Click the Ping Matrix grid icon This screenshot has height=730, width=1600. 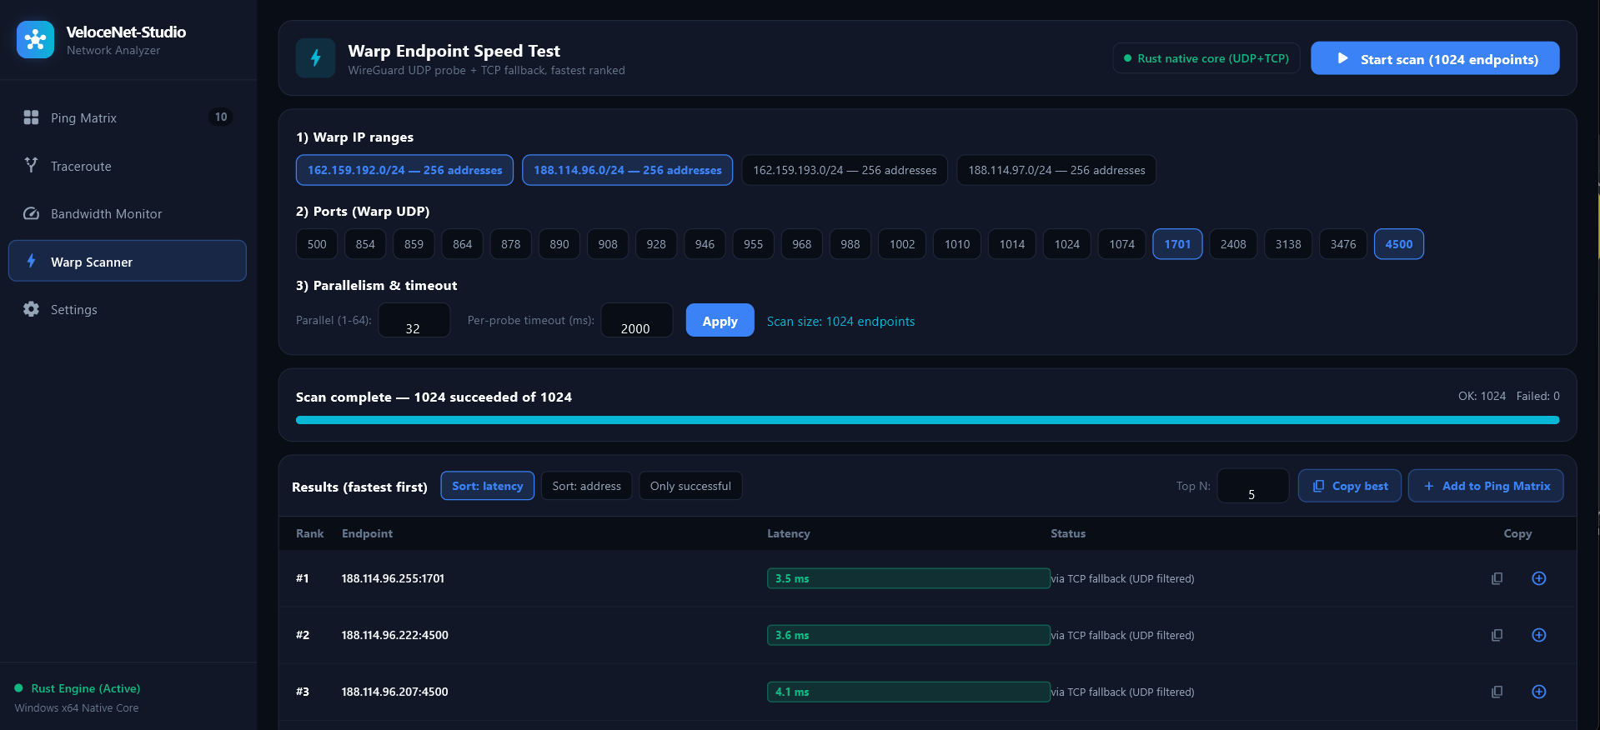point(31,117)
